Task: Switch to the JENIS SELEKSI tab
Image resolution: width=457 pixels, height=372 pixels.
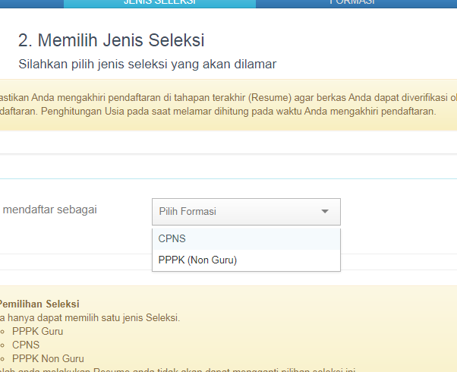Action: click(159, 3)
